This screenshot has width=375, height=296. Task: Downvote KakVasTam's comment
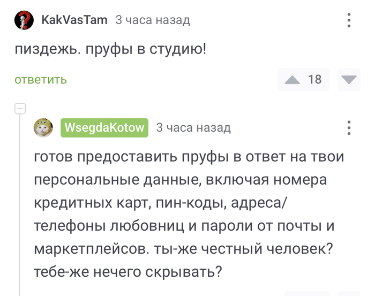(349, 80)
